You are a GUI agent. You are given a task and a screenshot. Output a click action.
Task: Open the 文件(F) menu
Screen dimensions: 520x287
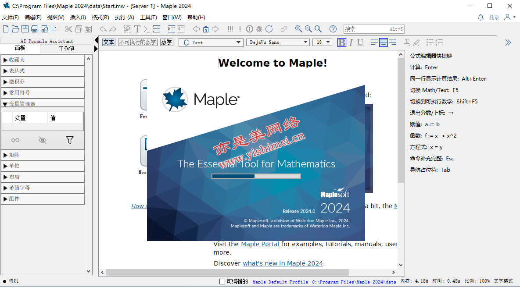[10, 17]
